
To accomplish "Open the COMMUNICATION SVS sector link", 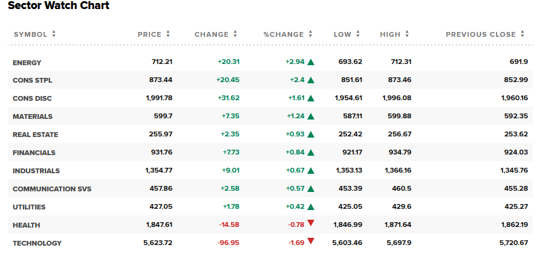I will (52, 190).
